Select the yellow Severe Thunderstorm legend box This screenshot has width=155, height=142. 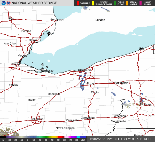(x=93, y=3)
